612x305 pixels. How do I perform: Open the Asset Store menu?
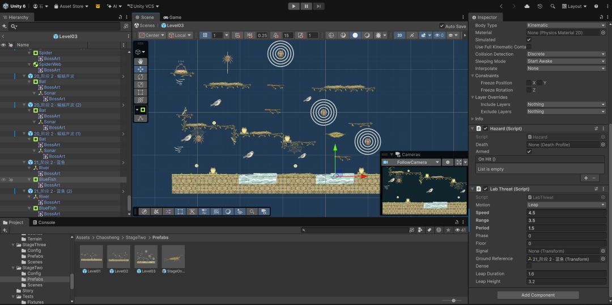coord(71,6)
